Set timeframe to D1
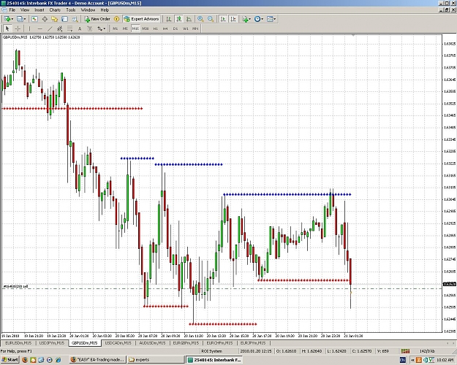The image size is (457, 365). (x=175, y=28)
